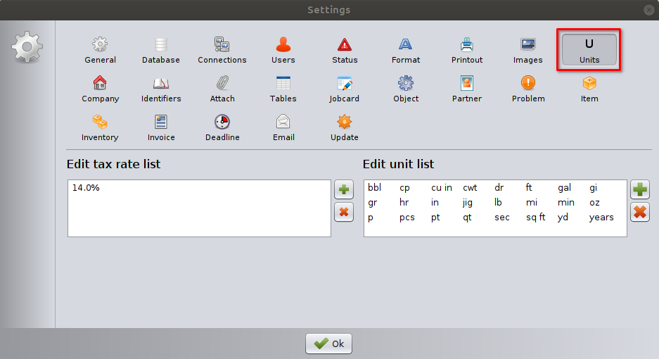The height and width of the screenshot is (359, 659).
Task: Select the 'years' unit in list
Action: (x=601, y=218)
